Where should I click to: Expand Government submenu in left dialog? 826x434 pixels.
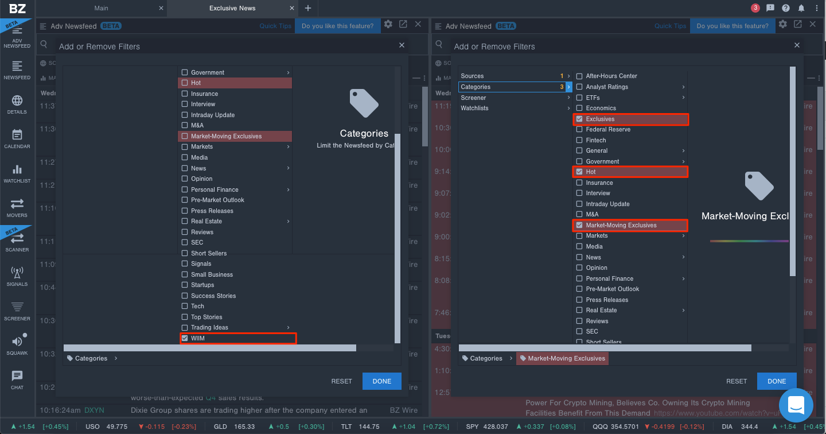(289, 72)
